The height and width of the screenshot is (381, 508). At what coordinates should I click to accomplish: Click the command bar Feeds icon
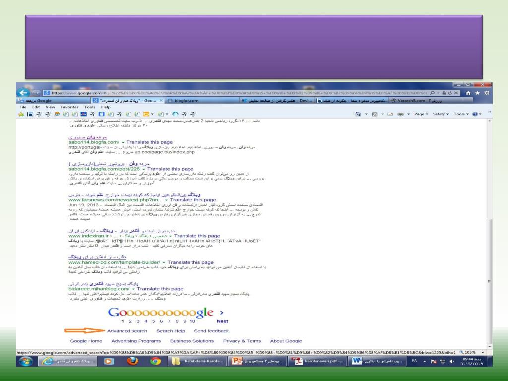coord(375,114)
